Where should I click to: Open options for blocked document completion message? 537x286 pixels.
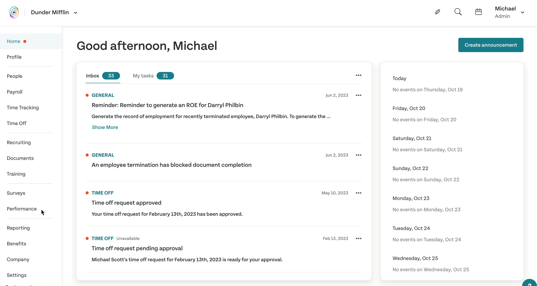tap(359, 155)
